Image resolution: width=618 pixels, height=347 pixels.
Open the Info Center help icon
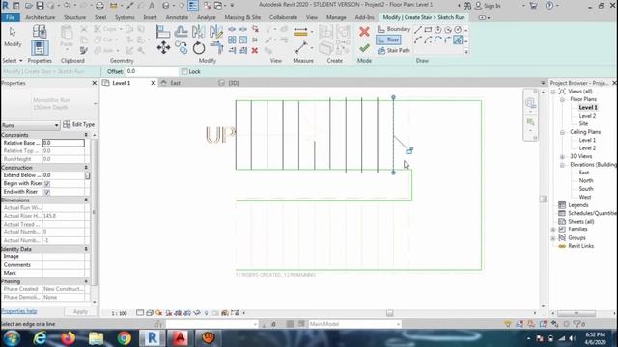tap(549, 6)
